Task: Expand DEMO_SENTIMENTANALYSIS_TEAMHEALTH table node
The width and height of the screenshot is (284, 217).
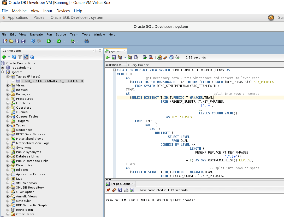Action: (13, 81)
